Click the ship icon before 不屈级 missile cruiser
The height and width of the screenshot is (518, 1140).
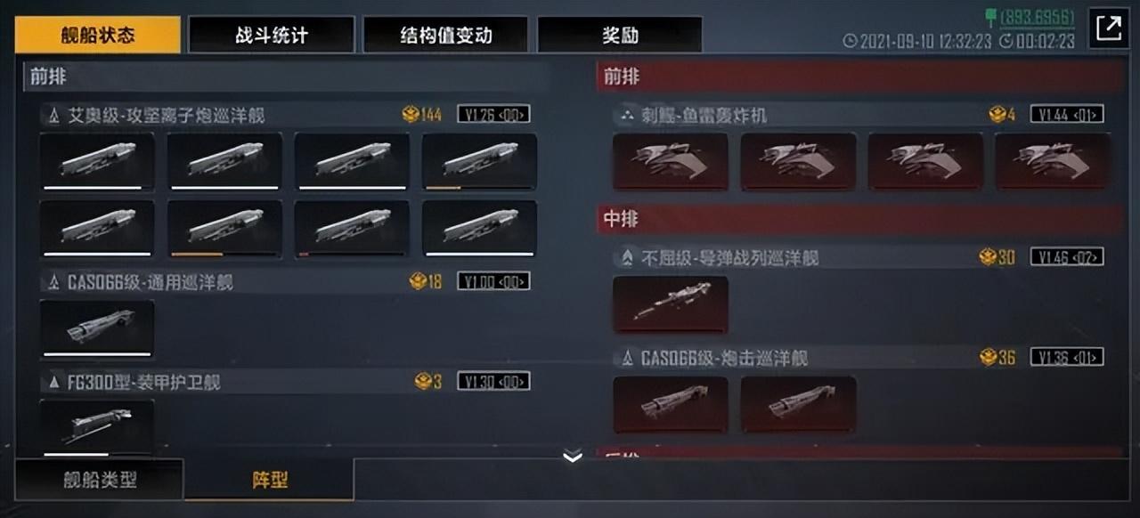coord(627,257)
